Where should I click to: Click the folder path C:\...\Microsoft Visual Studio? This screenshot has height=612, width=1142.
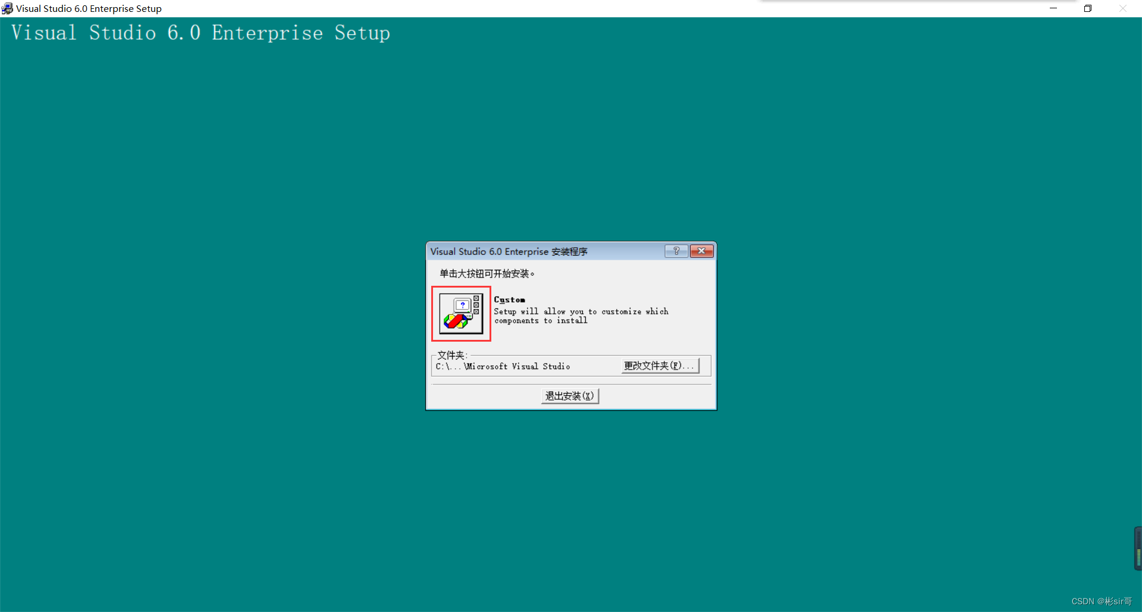tap(503, 367)
